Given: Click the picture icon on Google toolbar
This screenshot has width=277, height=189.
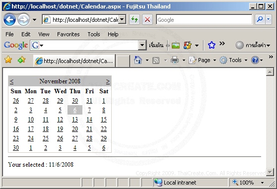Looking at the screenshot, I should [176, 46].
